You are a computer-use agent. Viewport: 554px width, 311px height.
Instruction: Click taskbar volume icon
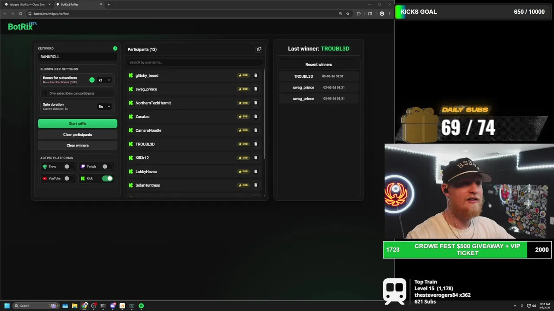coord(534,306)
